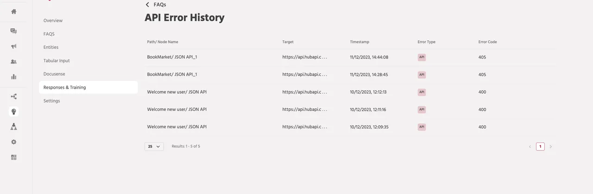Image resolution: width=593 pixels, height=194 pixels.
Task: Click page 1 pagination button
Action: point(540,146)
